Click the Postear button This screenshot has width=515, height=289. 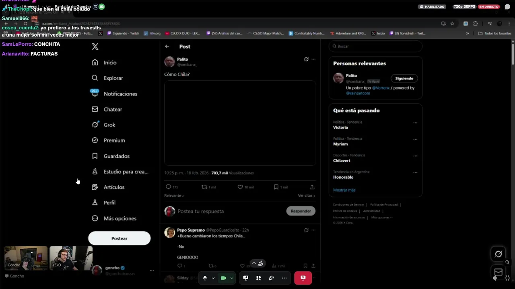(x=119, y=238)
